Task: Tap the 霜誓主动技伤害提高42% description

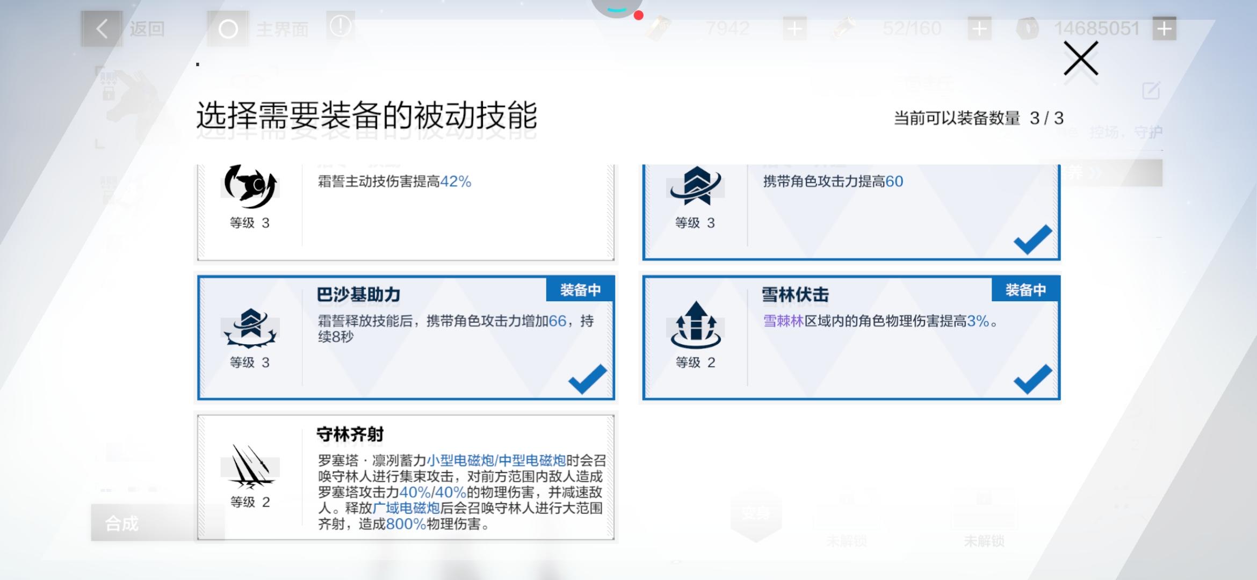Action: [394, 182]
